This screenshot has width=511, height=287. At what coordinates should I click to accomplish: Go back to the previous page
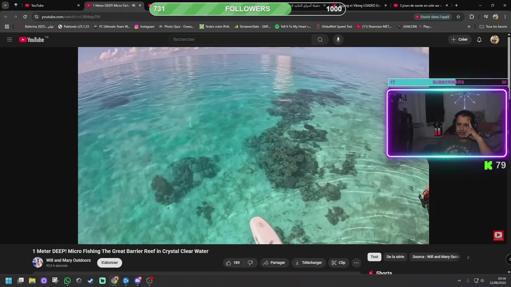coord(6,17)
